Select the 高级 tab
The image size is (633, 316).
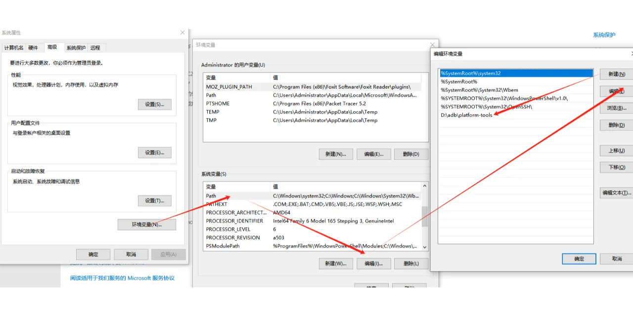pos(52,47)
